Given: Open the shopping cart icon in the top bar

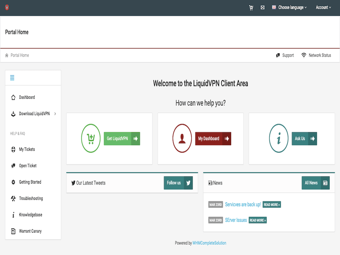Looking at the screenshot, I should pos(251,7).
